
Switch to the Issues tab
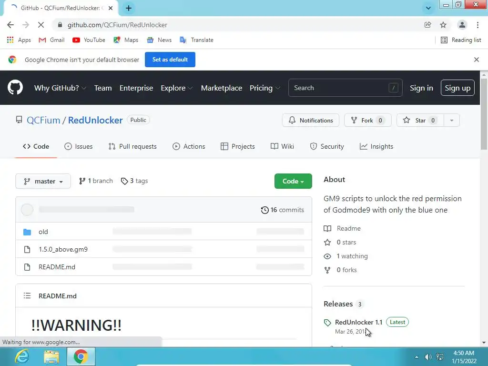click(x=79, y=146)
